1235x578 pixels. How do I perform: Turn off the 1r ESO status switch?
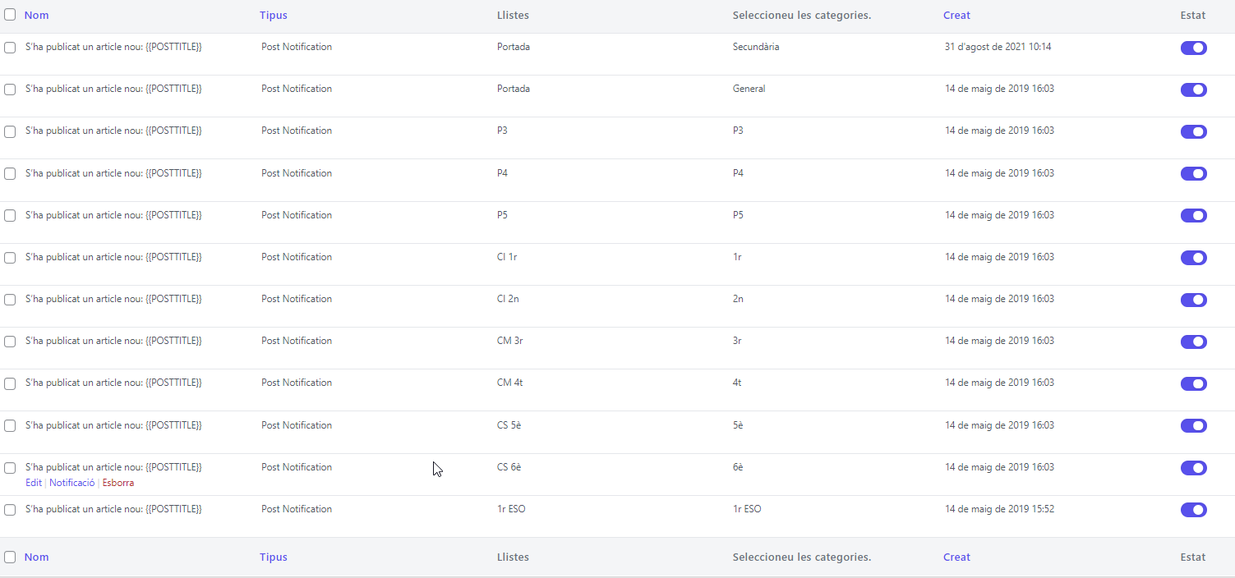coord(1193,510)
